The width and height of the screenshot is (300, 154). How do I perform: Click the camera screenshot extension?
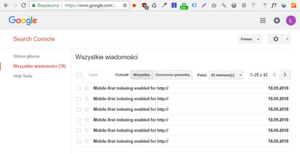(214, 5)
